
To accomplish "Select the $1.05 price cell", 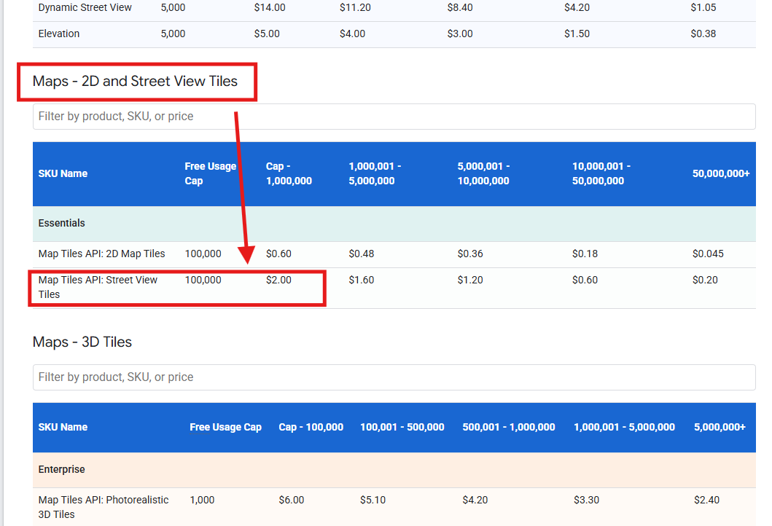I will click(x=703, y=8).
